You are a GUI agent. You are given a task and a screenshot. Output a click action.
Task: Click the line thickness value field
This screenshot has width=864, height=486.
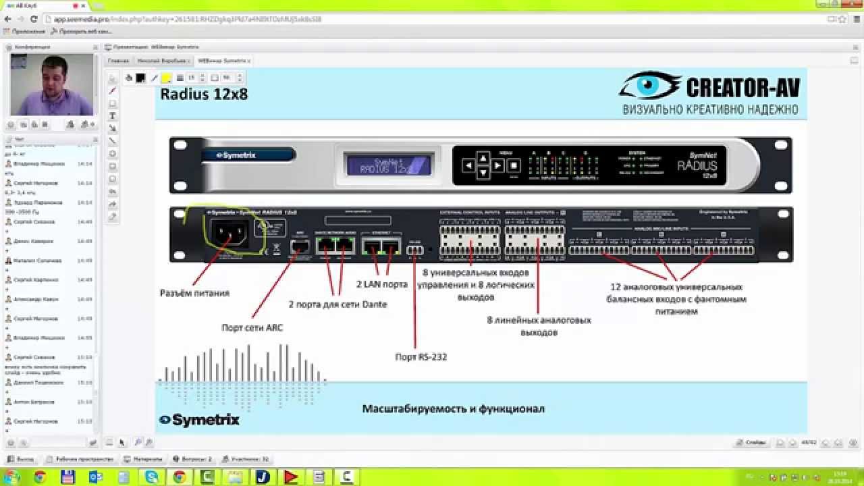[192, 78]
